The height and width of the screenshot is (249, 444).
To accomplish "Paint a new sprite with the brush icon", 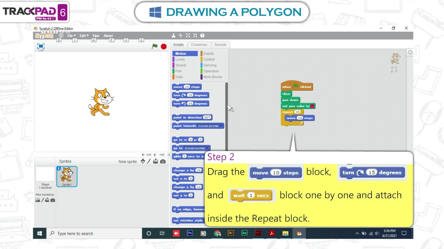I will pos(149,161).
